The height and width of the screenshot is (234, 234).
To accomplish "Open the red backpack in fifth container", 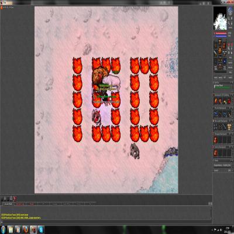I will coord(215,153).
